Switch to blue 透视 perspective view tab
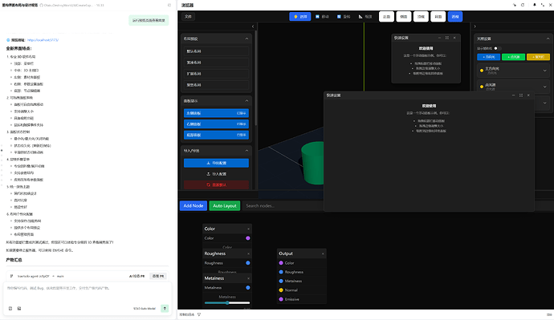 click(x=455, y=17)
